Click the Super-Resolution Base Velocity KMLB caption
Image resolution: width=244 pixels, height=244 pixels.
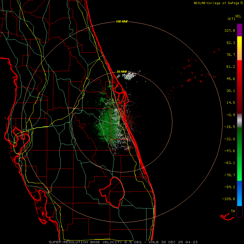123,242
